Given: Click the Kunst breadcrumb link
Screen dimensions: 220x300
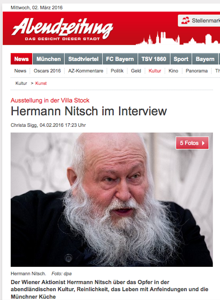Looking at the screenshot, I should tap(41, 83).
